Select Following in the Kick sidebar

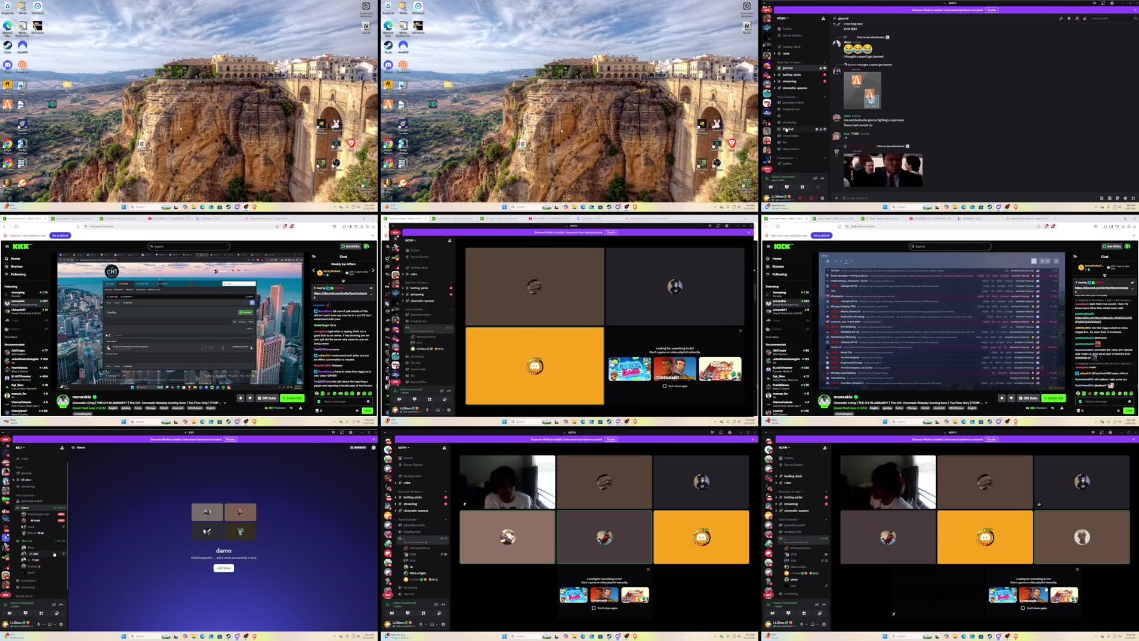[x=18, y=274]
